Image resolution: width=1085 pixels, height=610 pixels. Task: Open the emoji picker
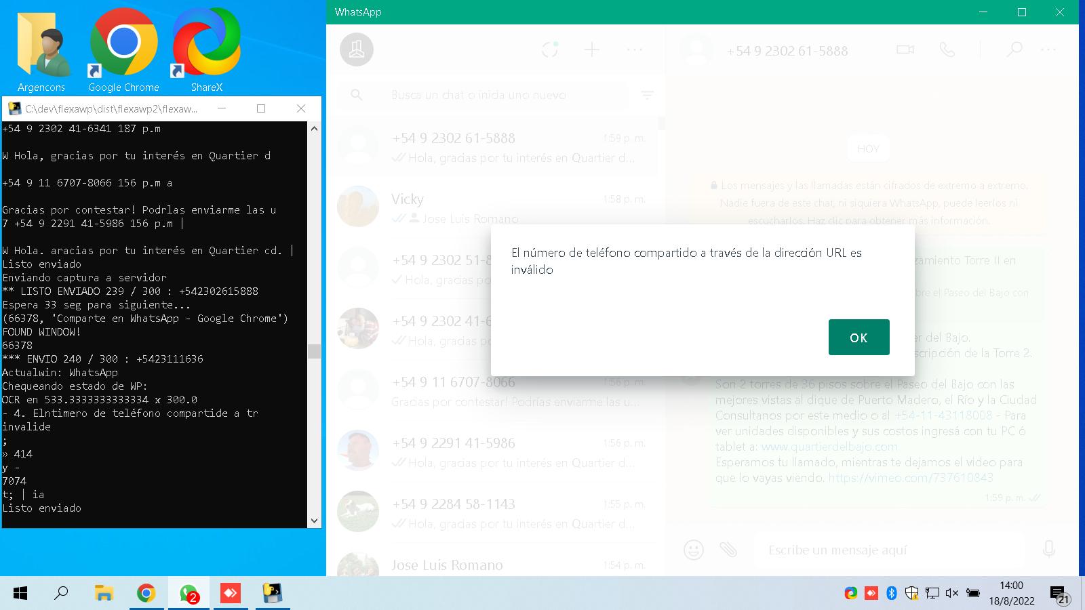click(x=693, y=550)
